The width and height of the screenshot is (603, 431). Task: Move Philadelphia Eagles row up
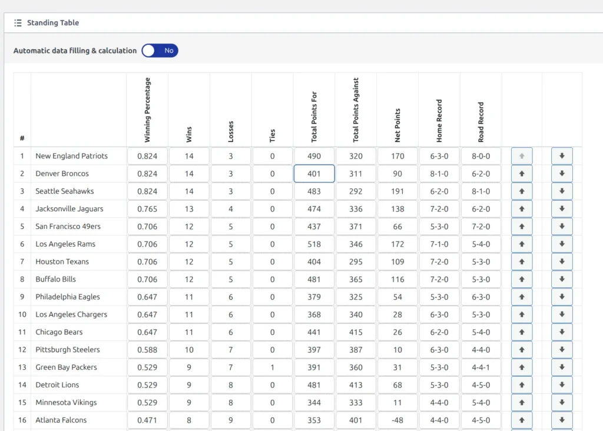522,297
